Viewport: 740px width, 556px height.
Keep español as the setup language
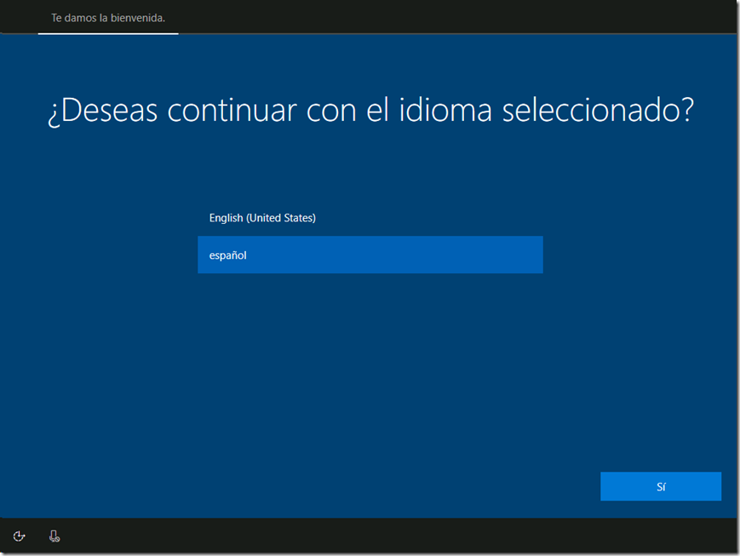point(370,255)
